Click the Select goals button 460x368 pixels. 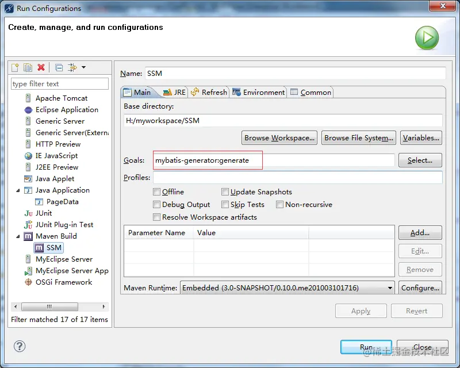(420, 160)
